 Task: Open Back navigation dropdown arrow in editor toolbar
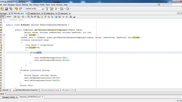click(21, 17)
